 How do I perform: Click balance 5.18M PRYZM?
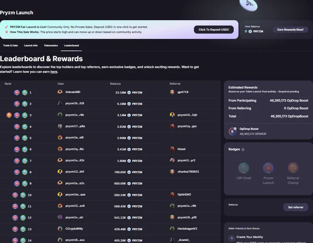coord(129,104)
